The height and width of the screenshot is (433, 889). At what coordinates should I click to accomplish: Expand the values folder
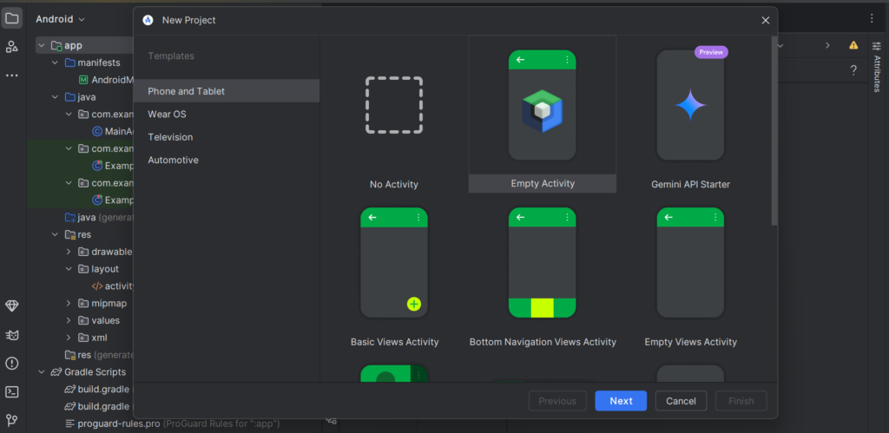tap(69, 320)
